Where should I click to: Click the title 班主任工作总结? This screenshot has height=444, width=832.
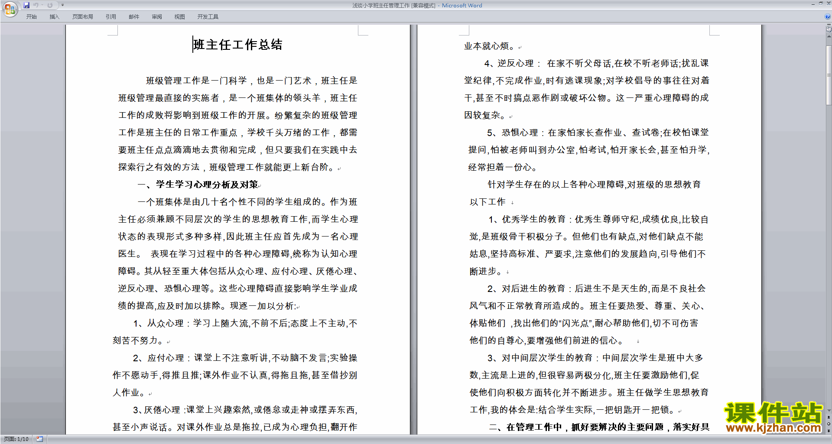pyautogui.click(x=238, y=45)
